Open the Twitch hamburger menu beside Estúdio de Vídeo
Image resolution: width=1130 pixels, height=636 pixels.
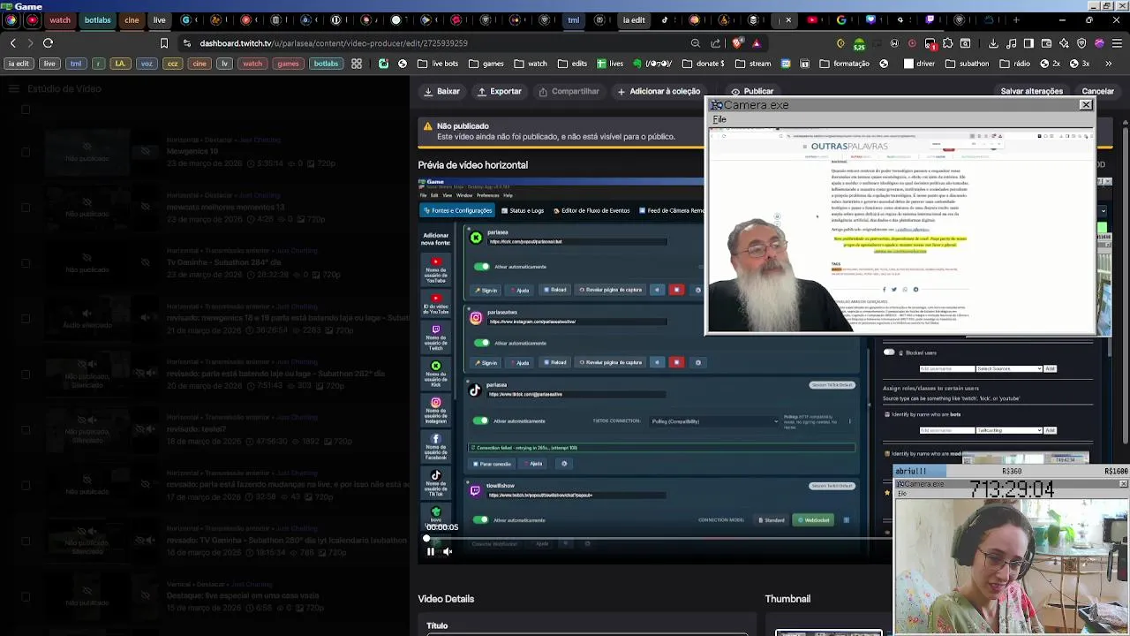[x=13, y=88]
